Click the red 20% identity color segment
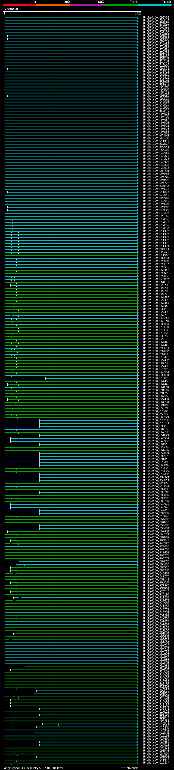 (x=19, y=5)
